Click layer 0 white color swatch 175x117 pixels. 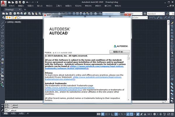[18, 18]
